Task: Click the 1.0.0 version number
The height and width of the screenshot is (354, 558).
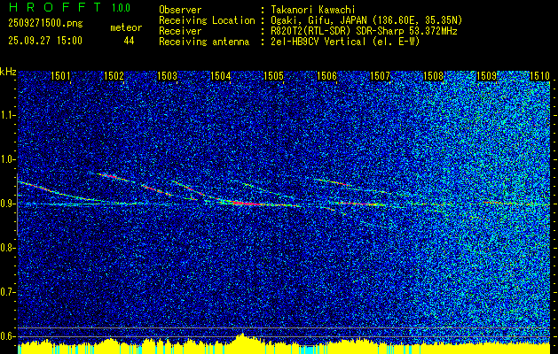Action: tap(121, 7)
